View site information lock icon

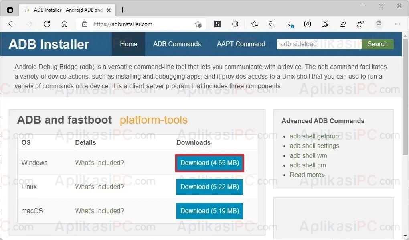85,24
